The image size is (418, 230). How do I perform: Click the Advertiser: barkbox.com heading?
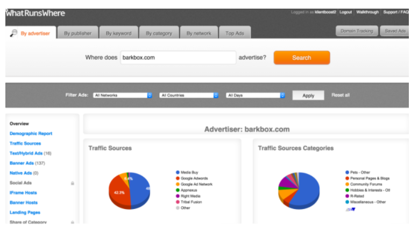click(247, 129)
